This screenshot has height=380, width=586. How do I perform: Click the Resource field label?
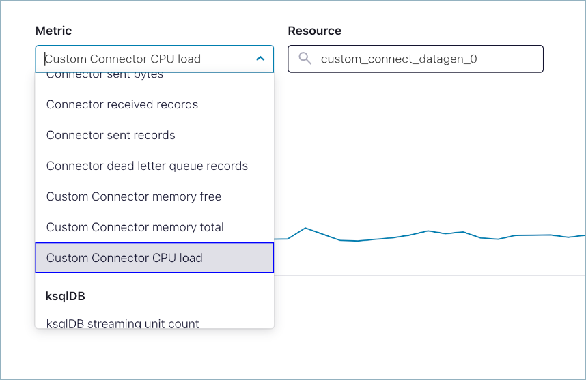click(314, 31)
